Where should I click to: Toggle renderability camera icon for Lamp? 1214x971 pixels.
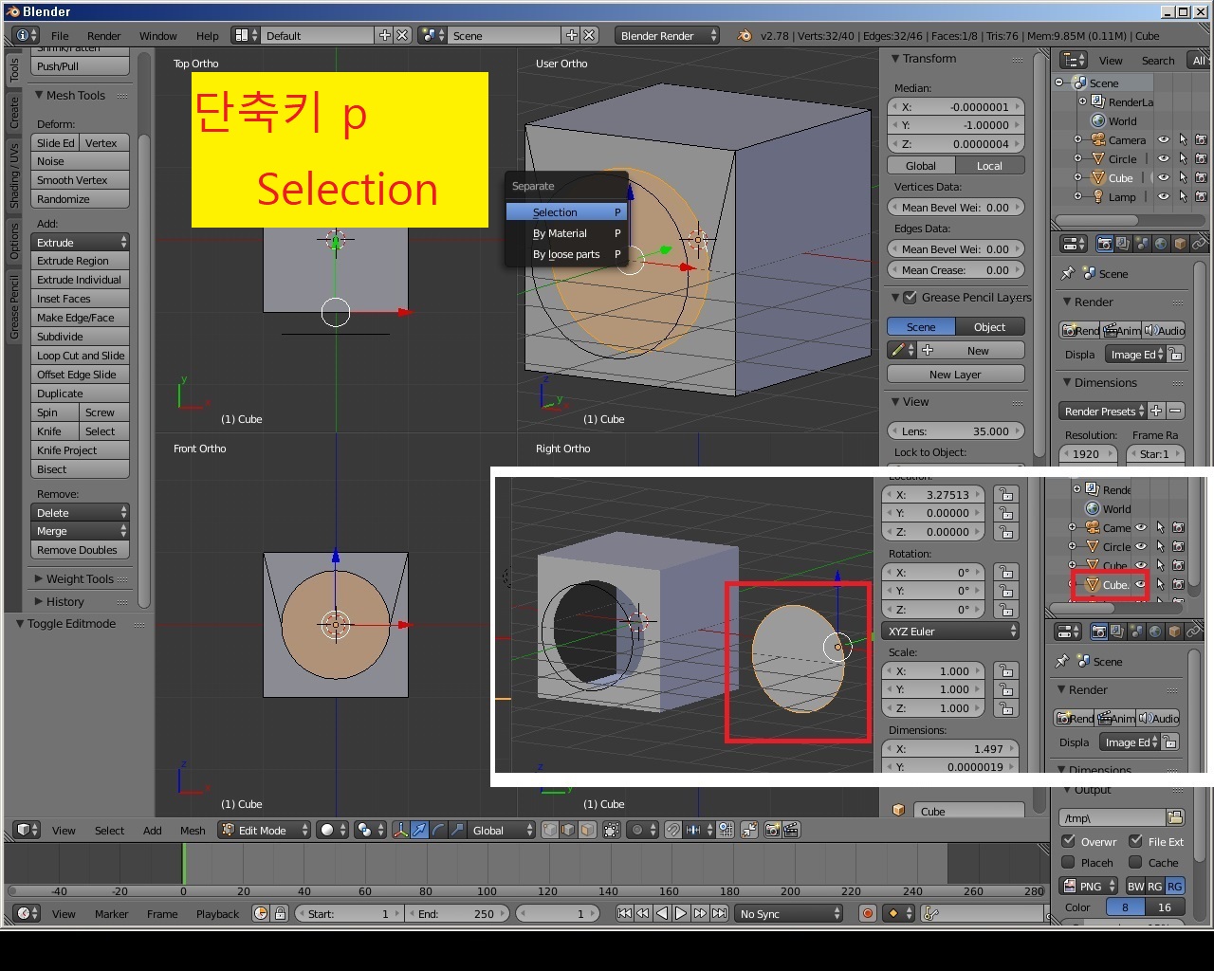pos(1201,196)
